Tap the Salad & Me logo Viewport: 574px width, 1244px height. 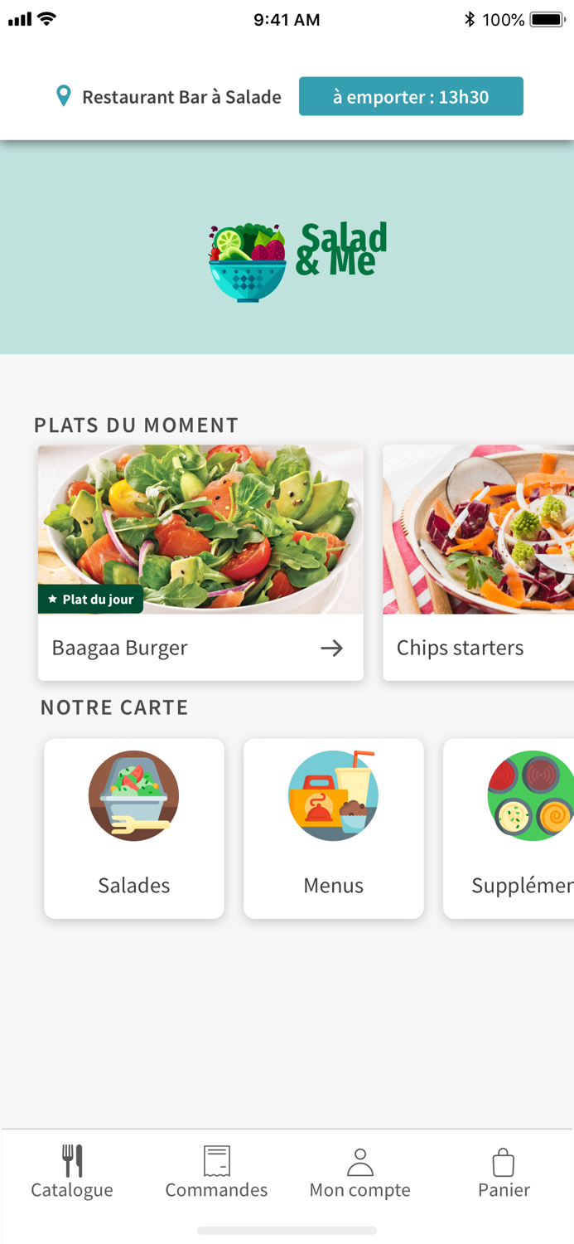[297, 260]
